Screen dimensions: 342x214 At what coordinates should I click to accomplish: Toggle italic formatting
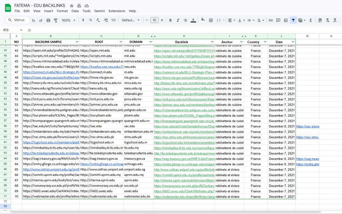click(x=178, y=20)
